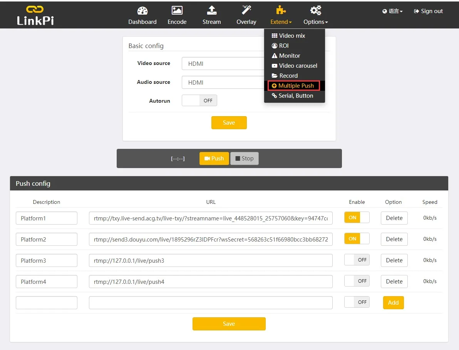Focus the empty new description field
Screen dimensions: 459x350
[47, 303]
